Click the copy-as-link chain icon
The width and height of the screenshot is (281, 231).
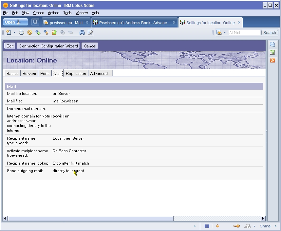90,32
